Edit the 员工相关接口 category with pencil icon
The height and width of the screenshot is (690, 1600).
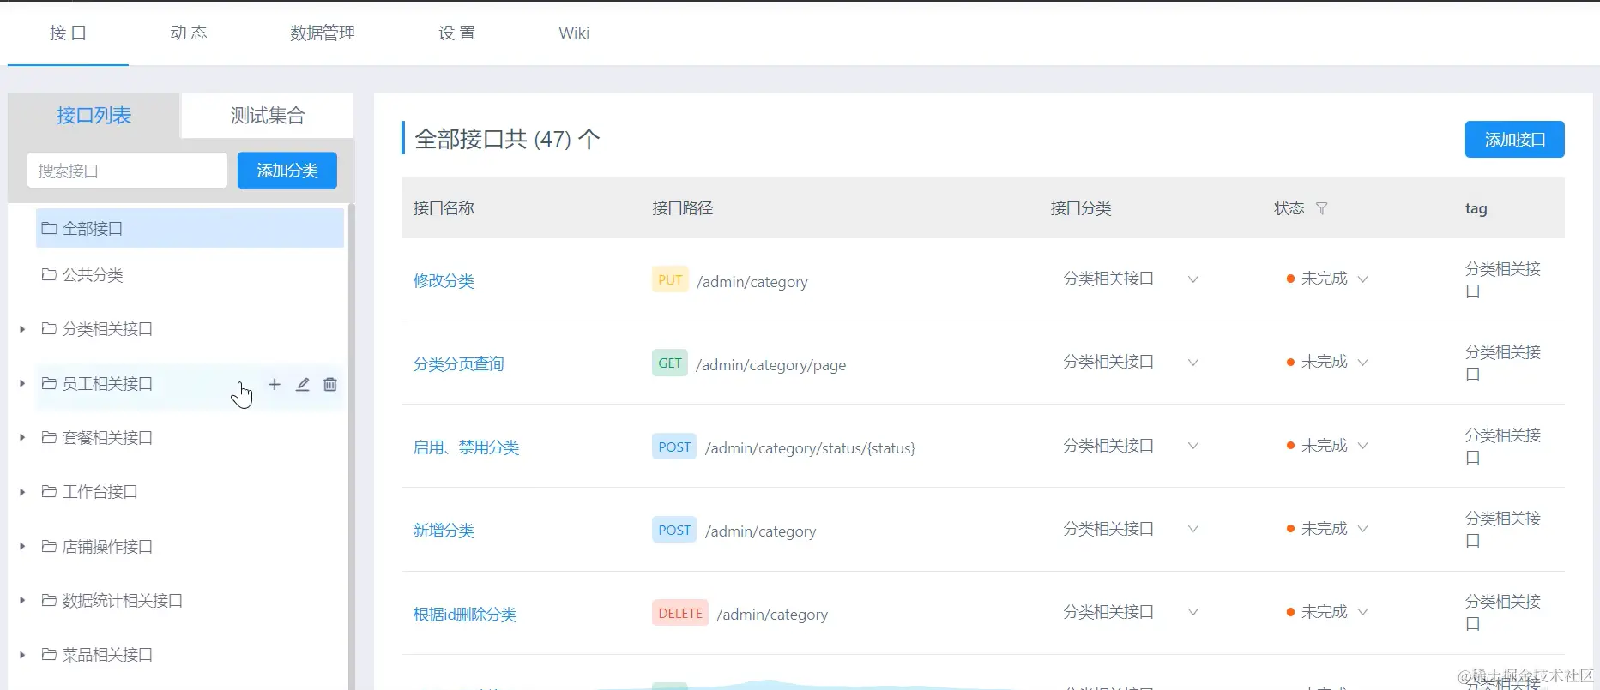303,385
